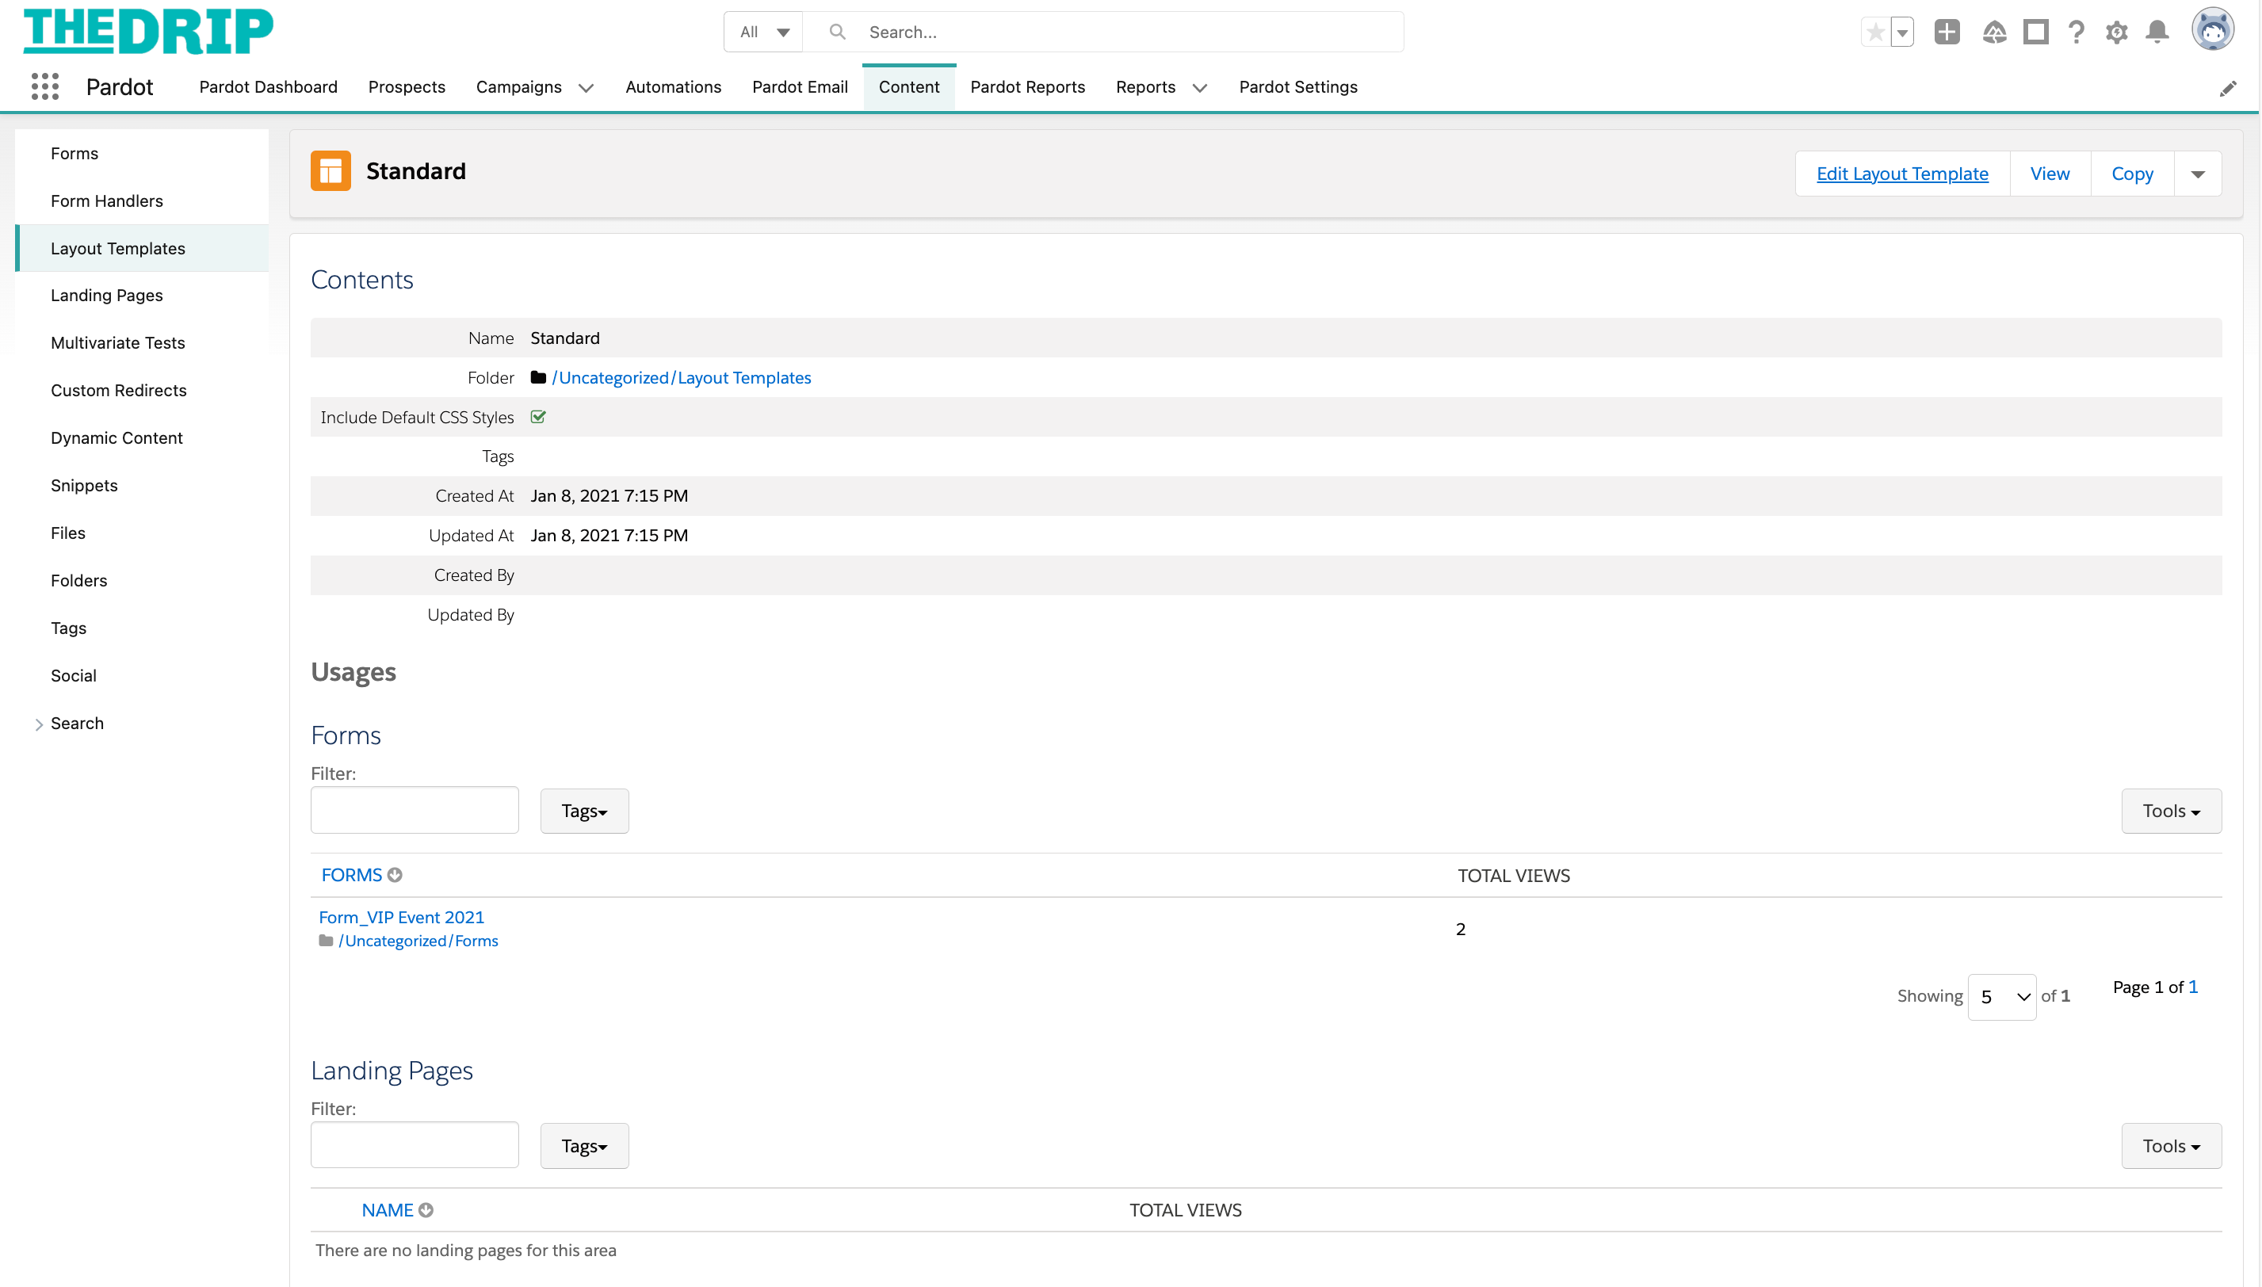Click the Include Default CSS Styles checkmark

[x=538, y=416]
